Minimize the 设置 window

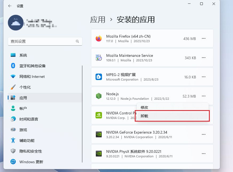pyautogui.click(x=189, y=4)
